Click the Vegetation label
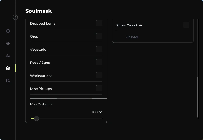This screenshot has height=140, width=203. click(x=39, y=50)
